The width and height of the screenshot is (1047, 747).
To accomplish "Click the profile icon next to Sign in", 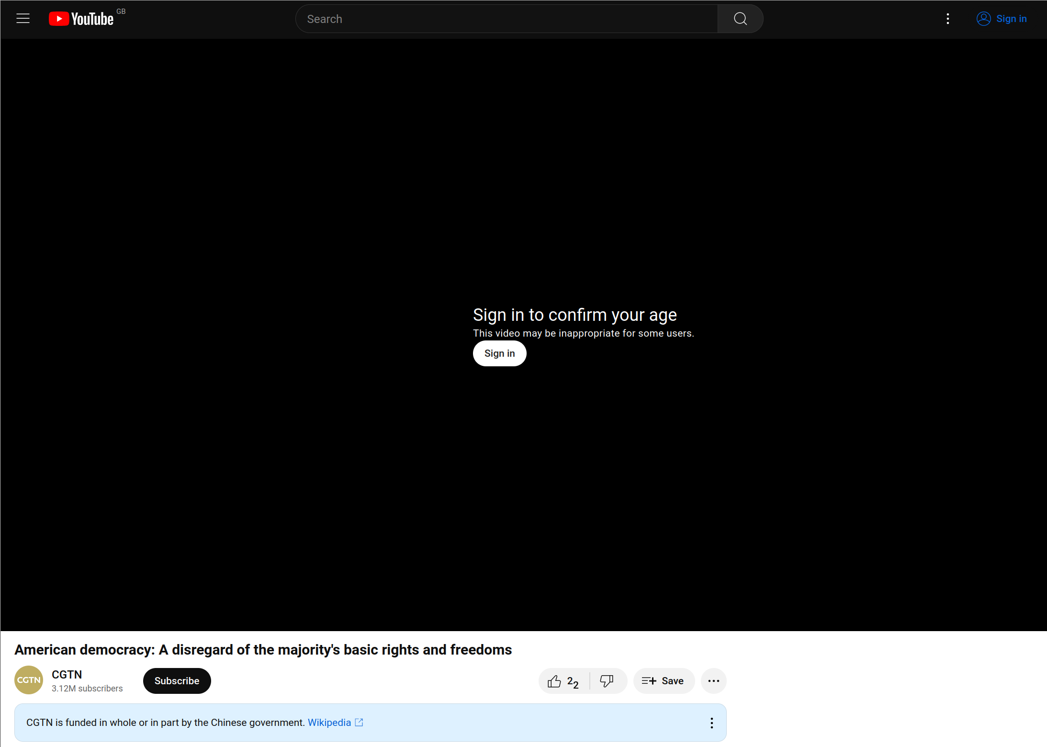I will (983, 19).
